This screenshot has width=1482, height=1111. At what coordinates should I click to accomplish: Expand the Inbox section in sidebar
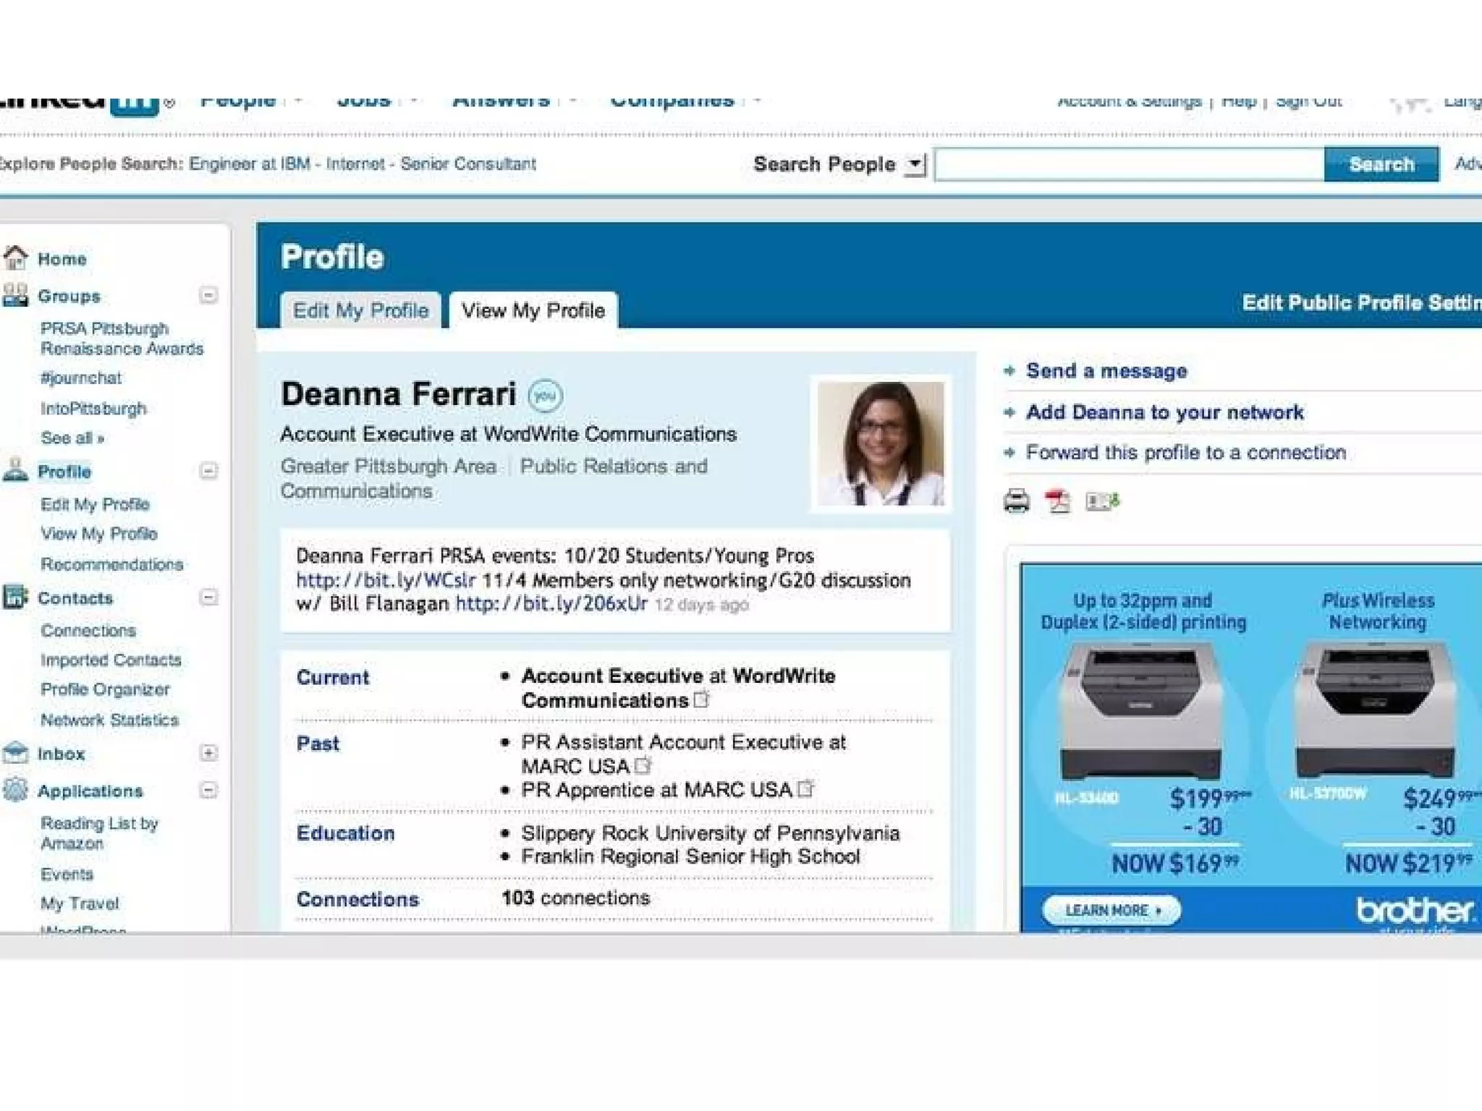[208, 753]
